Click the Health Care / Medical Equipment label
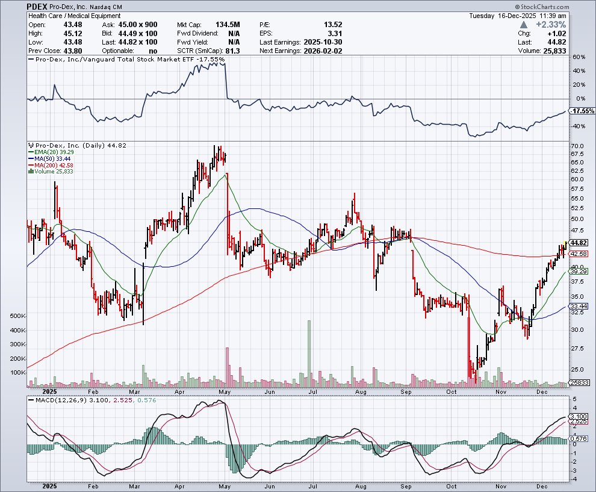 [x=75, y=16]
